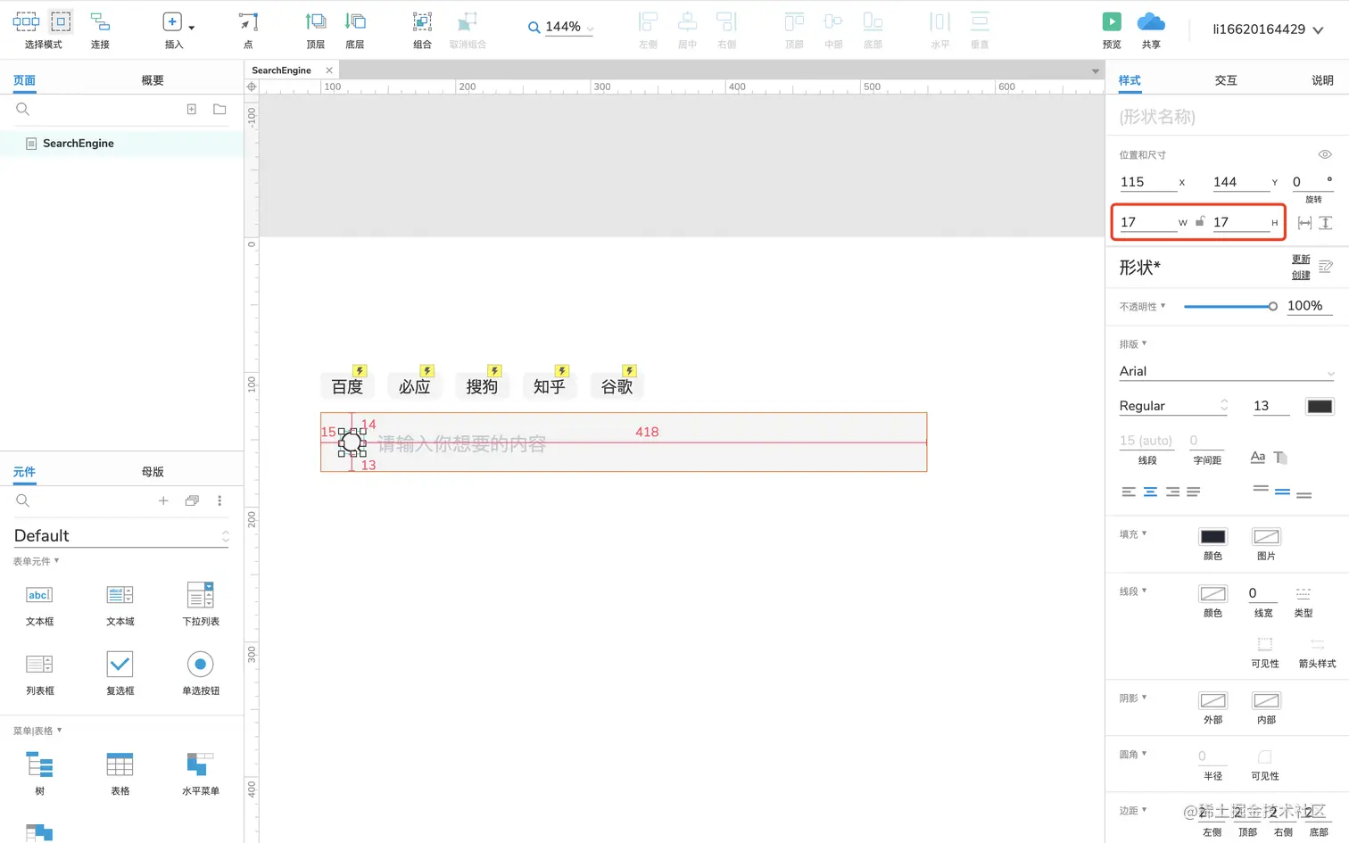Click the 必应 button on canvas

coord(415,386)
